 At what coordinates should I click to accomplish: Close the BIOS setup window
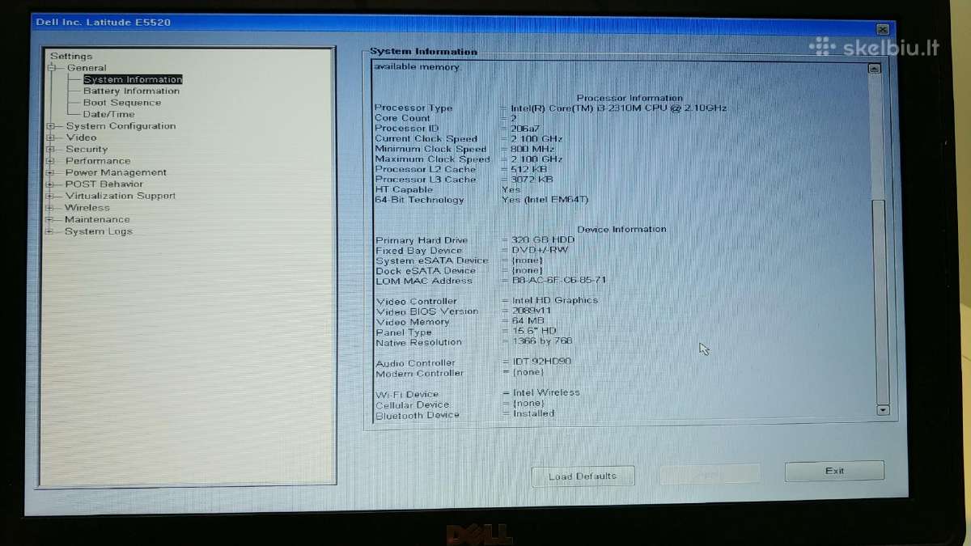pyautogui.click(x=882, y=29)
